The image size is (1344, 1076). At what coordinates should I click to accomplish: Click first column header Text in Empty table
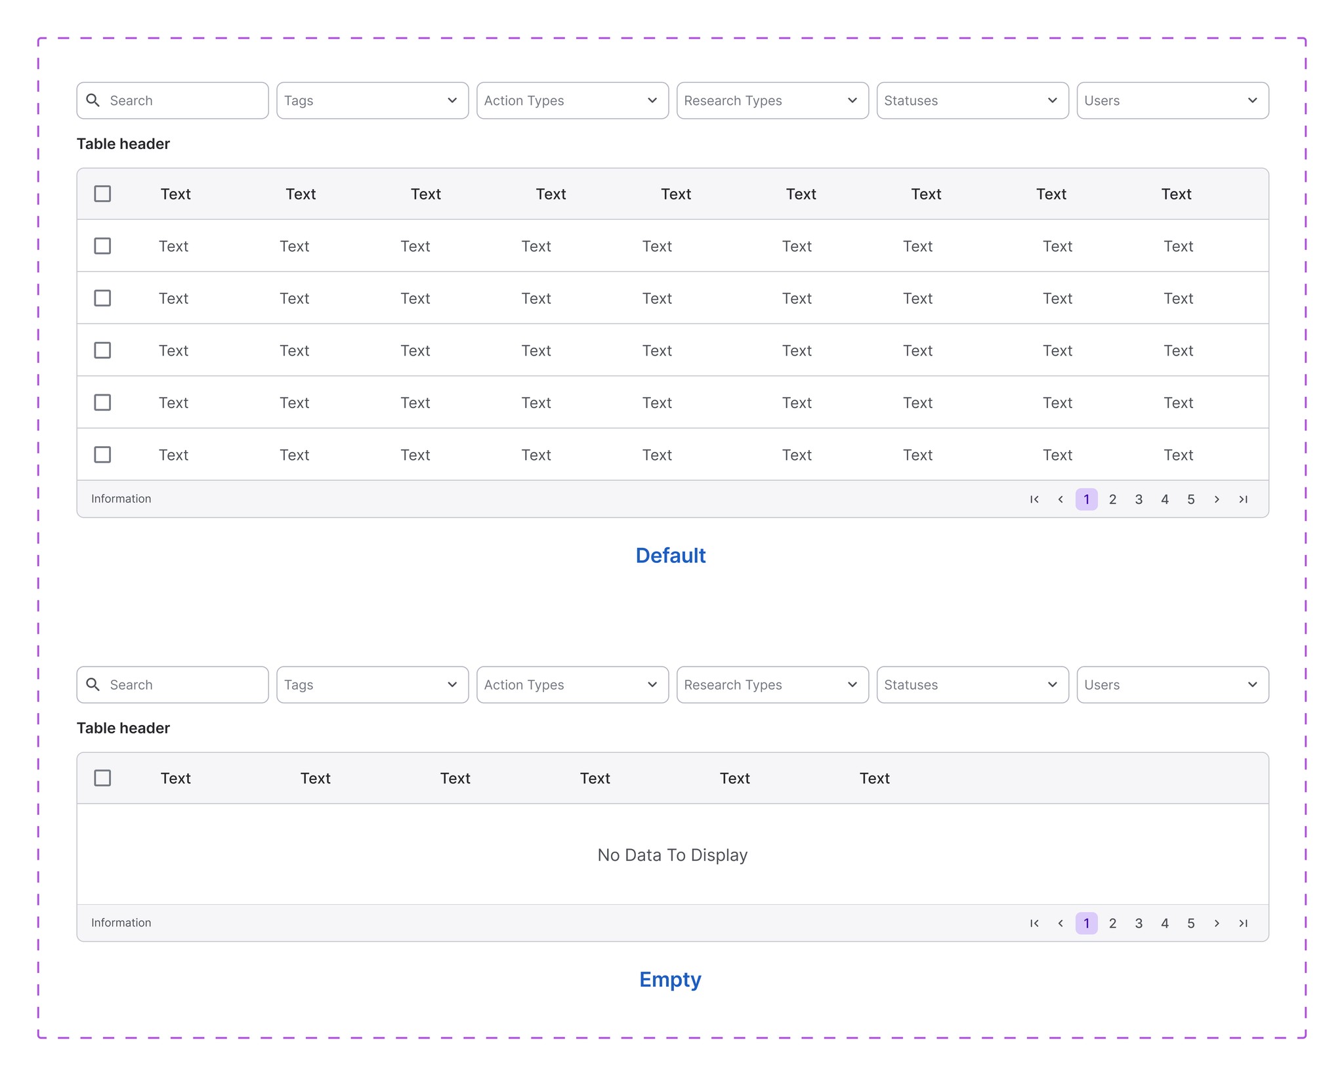coord(175,778)
